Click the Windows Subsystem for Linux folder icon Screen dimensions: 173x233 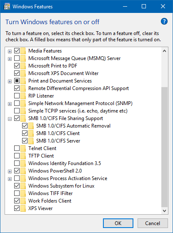[x=23, y=186]
